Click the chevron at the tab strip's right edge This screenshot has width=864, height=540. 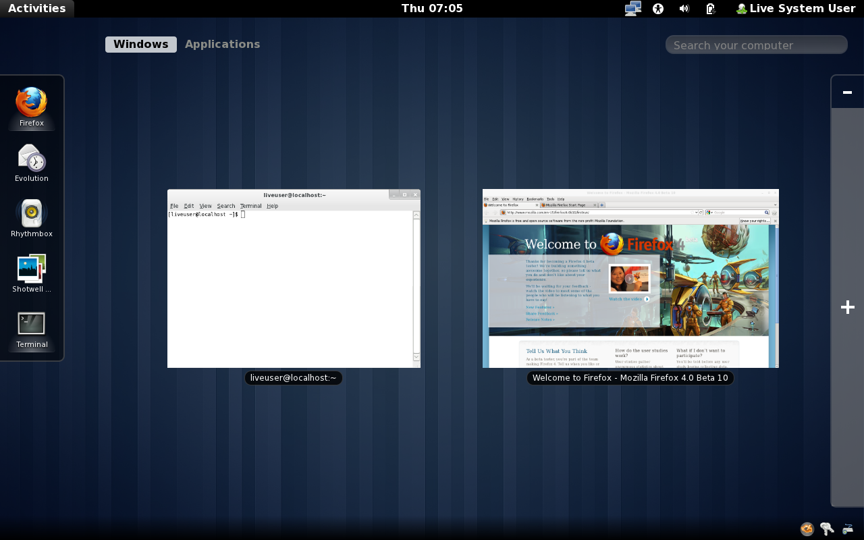tap(774, 204)
